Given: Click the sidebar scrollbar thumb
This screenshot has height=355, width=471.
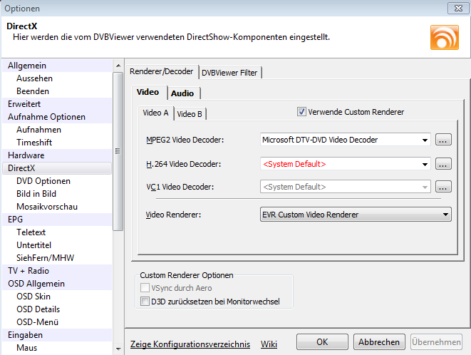Looking at the screenshot, I should coord(118,152).
